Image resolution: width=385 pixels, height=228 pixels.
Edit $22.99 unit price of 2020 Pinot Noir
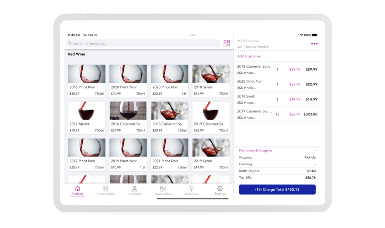point(295,84)
